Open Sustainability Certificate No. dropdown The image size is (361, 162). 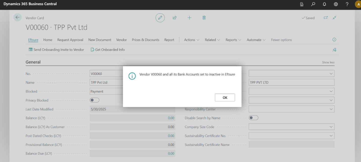tap(331, 136)
